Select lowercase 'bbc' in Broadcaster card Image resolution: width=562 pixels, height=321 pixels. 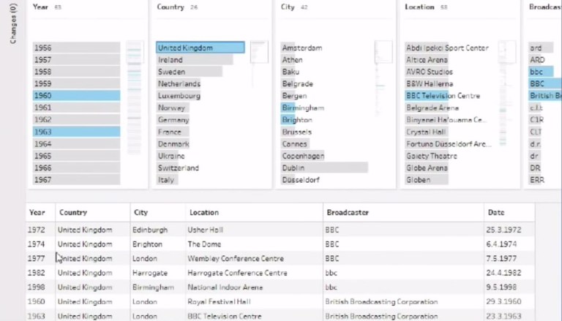(x=541, y=72)
